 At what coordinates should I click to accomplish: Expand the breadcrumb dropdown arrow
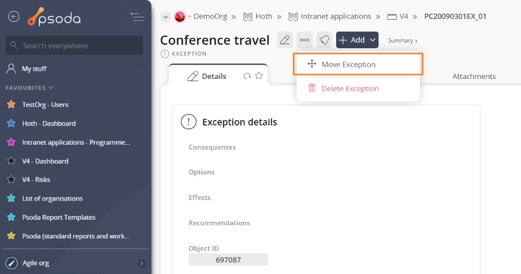tap(166, 17)
